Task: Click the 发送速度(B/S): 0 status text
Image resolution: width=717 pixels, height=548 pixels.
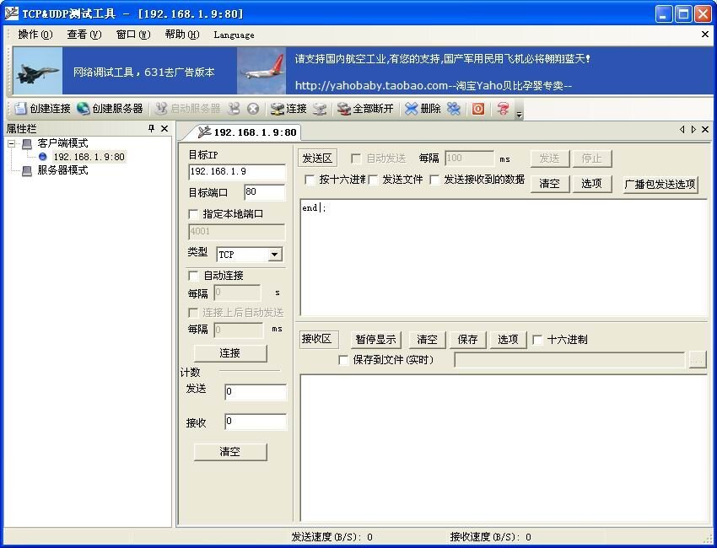Action: 332,536
